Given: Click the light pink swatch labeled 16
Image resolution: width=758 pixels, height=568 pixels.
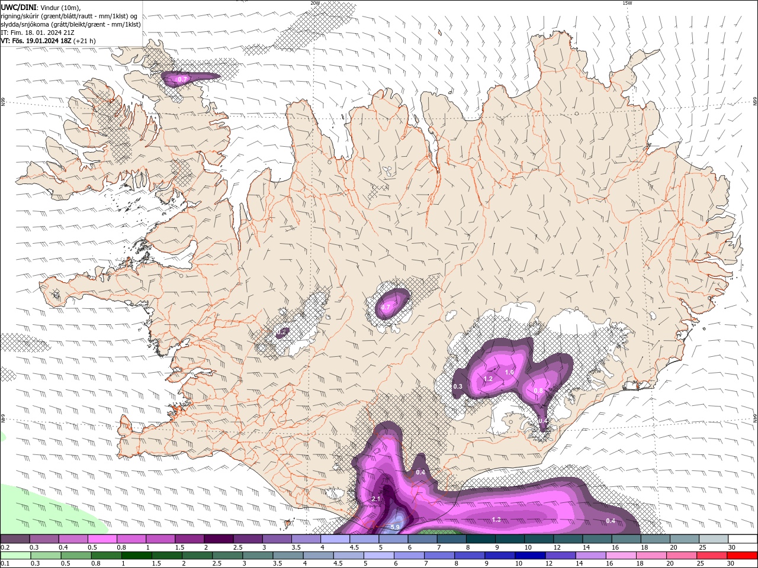Looking at the screenshot, I should click(621, 556).
